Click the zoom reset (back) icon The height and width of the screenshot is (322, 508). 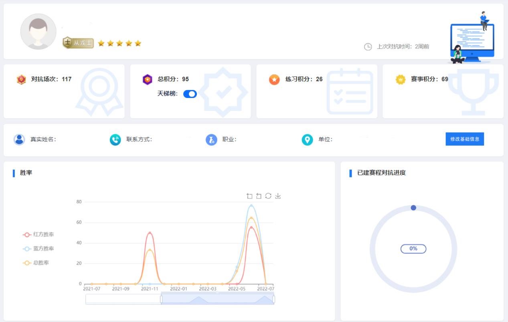click(x=259, y=196)
